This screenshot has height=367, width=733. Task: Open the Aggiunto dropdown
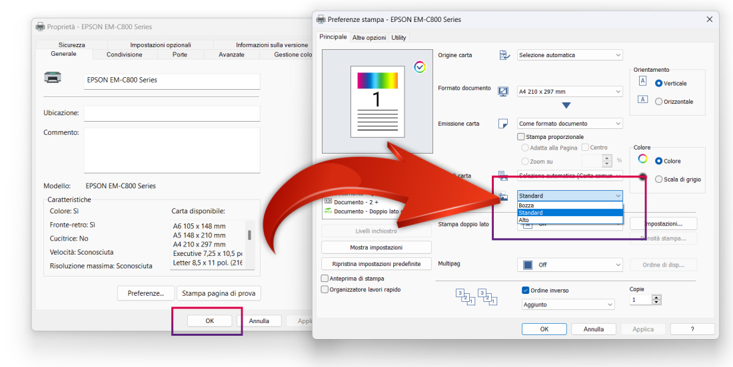(x=568, y=305)
